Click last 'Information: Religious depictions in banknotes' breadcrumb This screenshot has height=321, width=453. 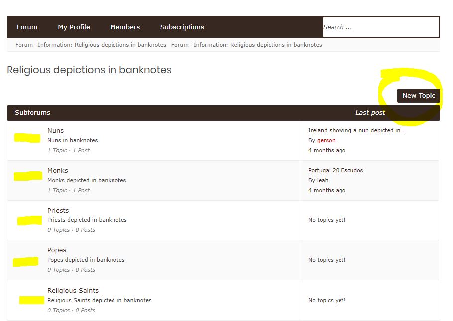tap(257, 45)
